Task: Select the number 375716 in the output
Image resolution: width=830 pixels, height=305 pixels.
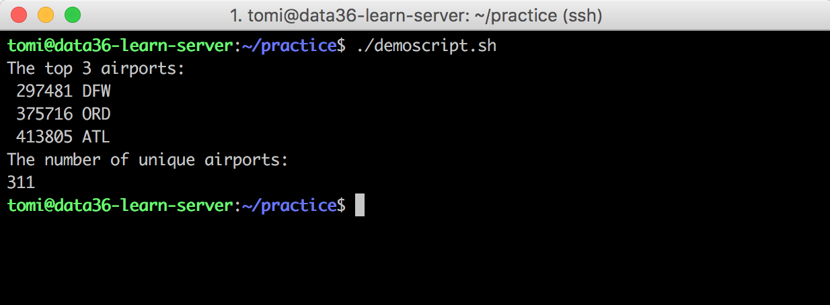Action: click(44, 114)
